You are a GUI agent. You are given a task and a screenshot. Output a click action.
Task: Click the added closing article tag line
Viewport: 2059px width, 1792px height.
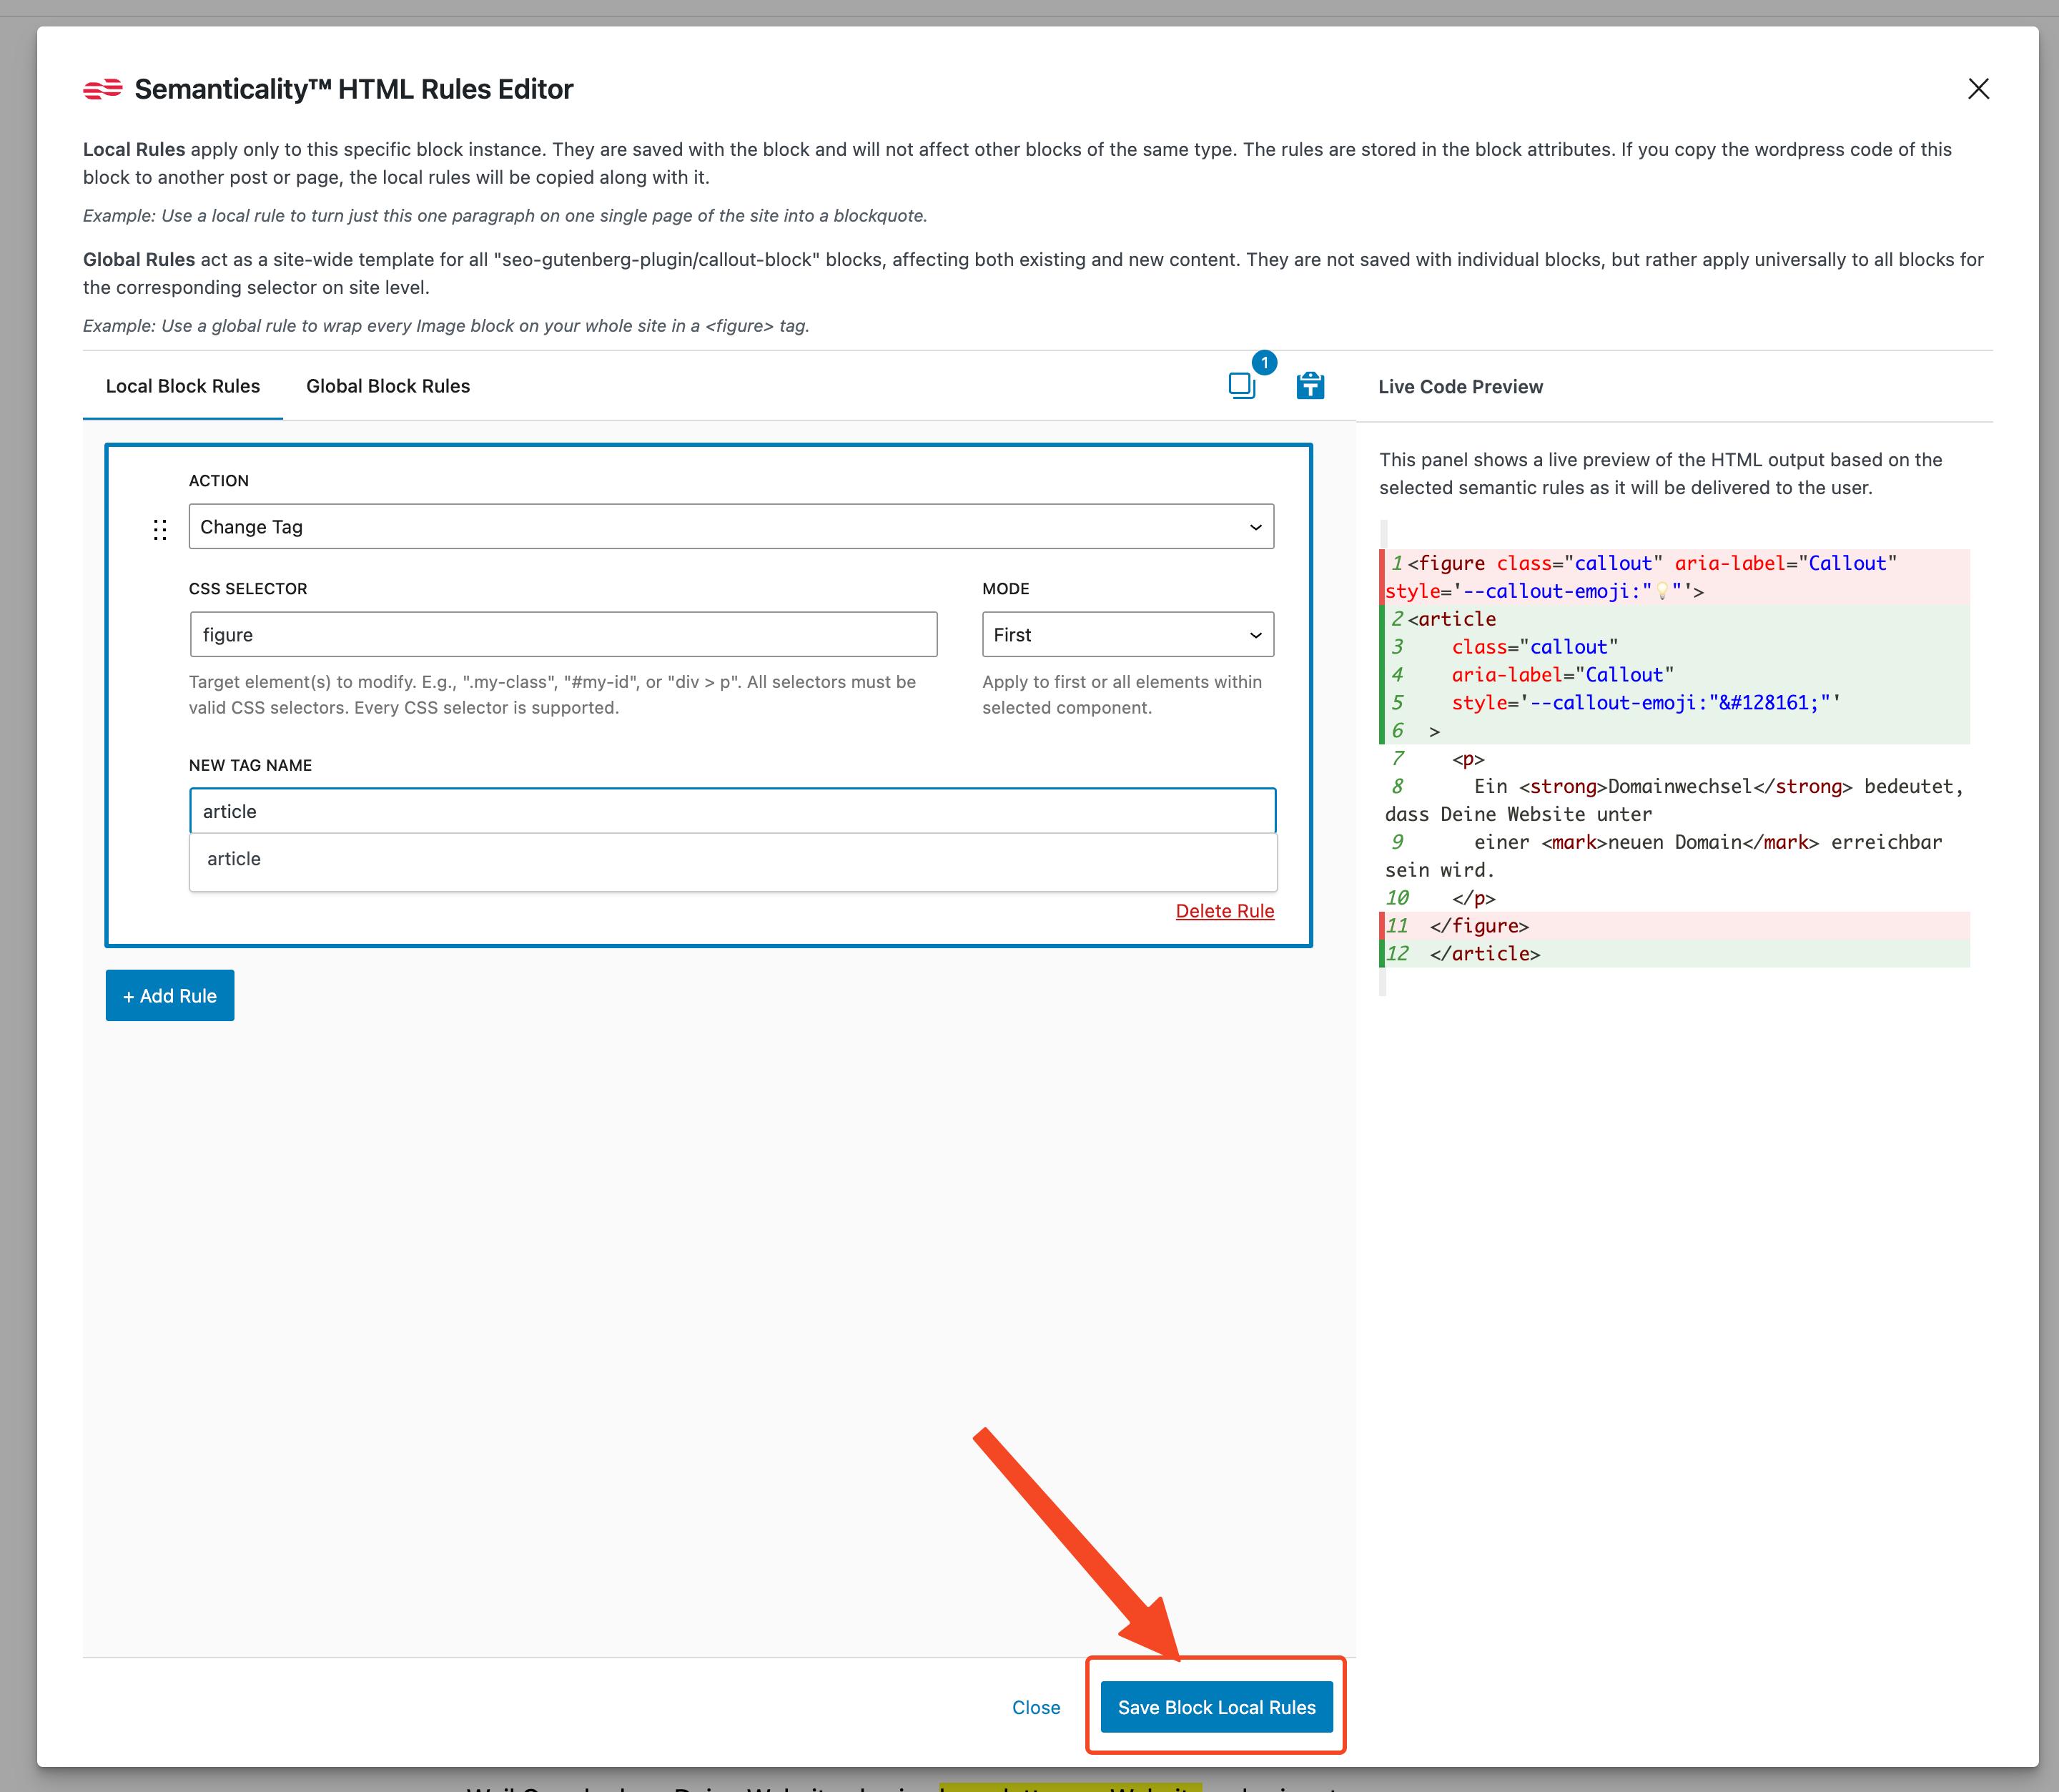pyautogui.click(x=1484, y=954)
